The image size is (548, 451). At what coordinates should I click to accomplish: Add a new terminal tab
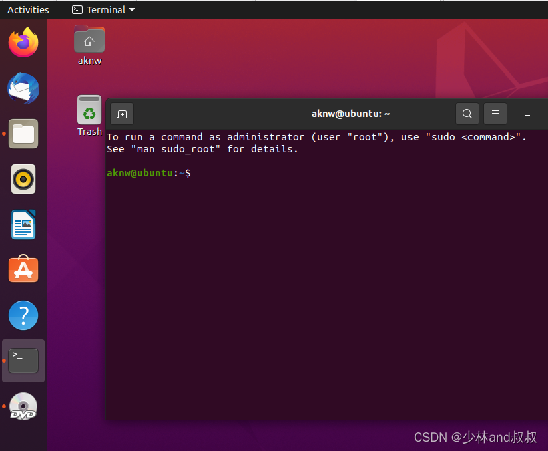coord(122,114)
